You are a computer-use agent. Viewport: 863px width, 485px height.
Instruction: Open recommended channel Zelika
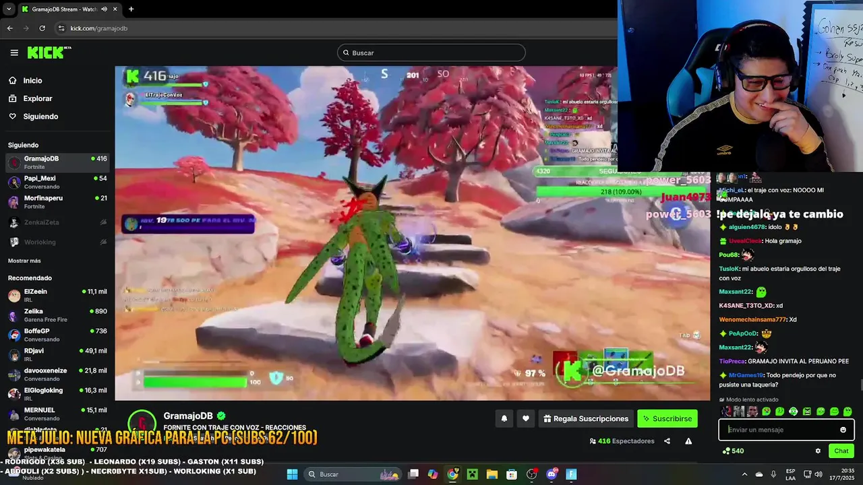57,315
